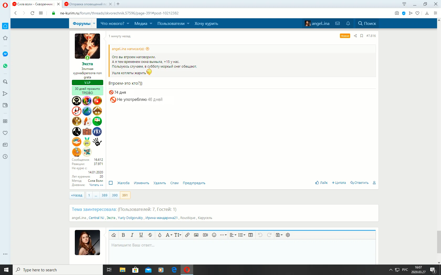Expand the Форумы dropdown arrow
This screenshot has height=275, width=441.
[x=94, y=23]
